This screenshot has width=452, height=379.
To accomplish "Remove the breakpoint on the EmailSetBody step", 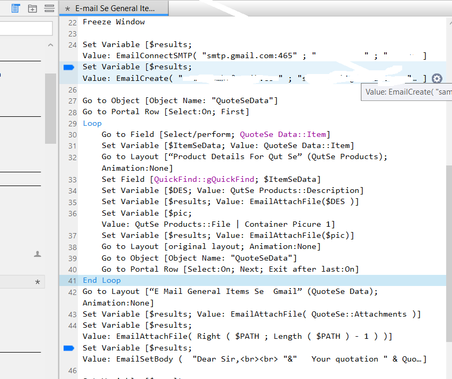I will [x=68, y=348].
